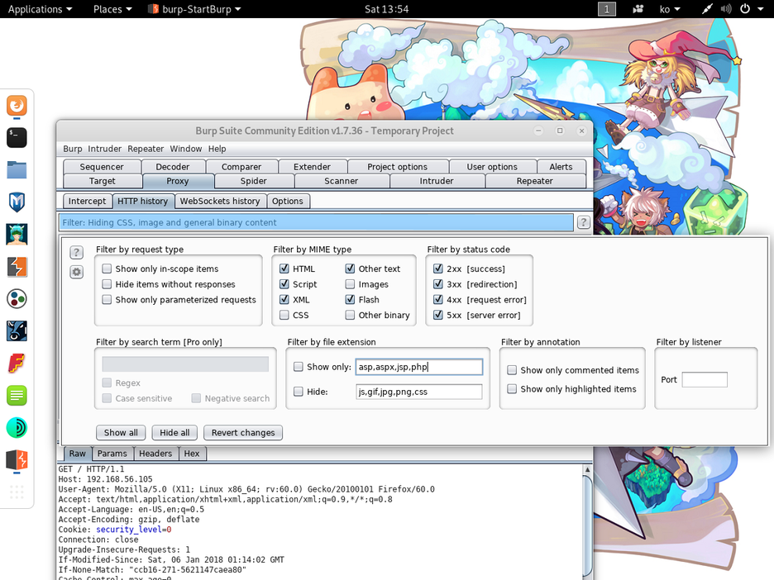Click Show all button
774x580 pixels.
point(121,433)
